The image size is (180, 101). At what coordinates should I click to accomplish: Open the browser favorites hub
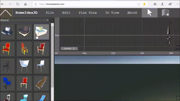click(x=155, y=4)
